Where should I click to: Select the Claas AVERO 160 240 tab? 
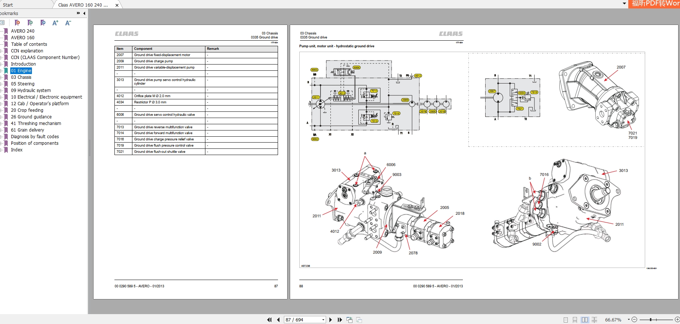(83, 5)
